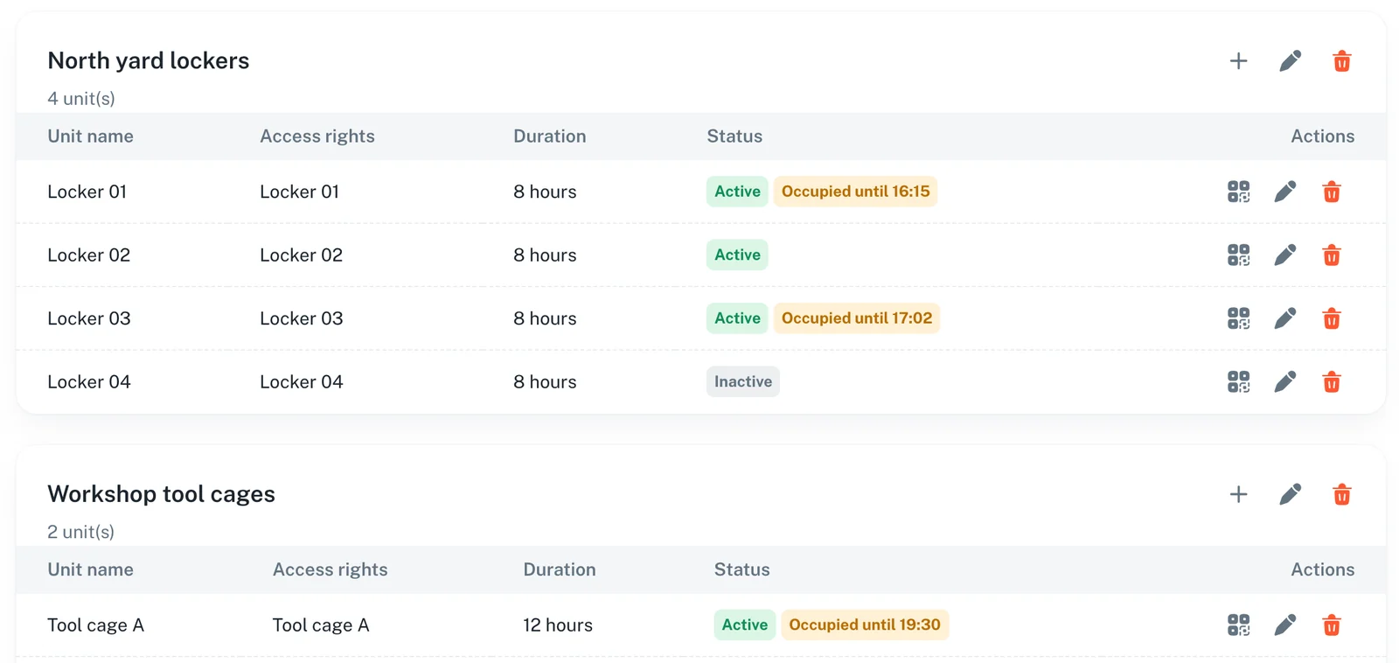Select the Tool cage A unit name
The image size is (1399, 663).
pos(95,625)
